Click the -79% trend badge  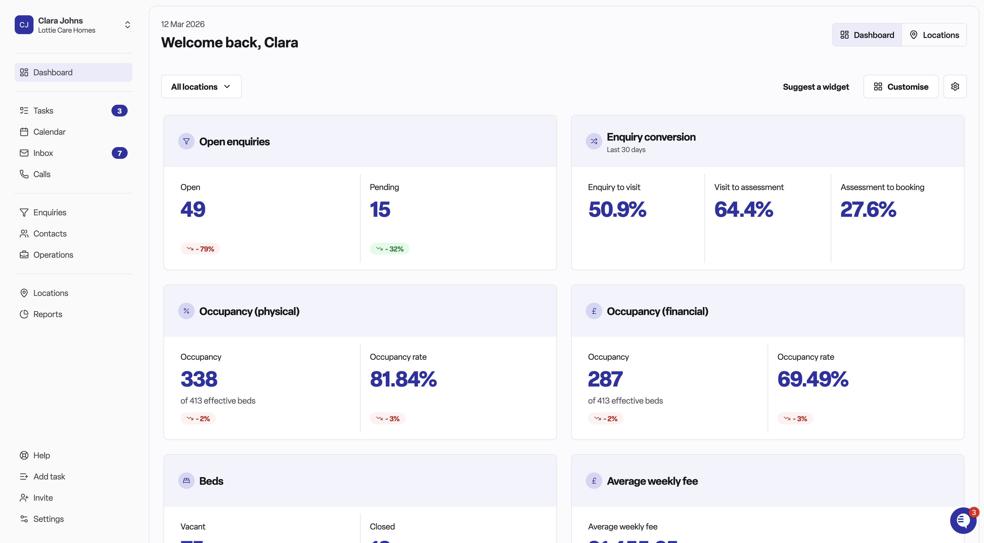[x=200, y=249]
